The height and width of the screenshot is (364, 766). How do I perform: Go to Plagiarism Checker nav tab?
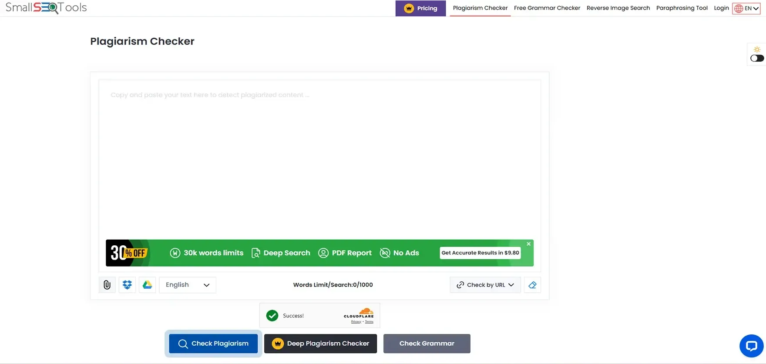click(x=480, y=8)
